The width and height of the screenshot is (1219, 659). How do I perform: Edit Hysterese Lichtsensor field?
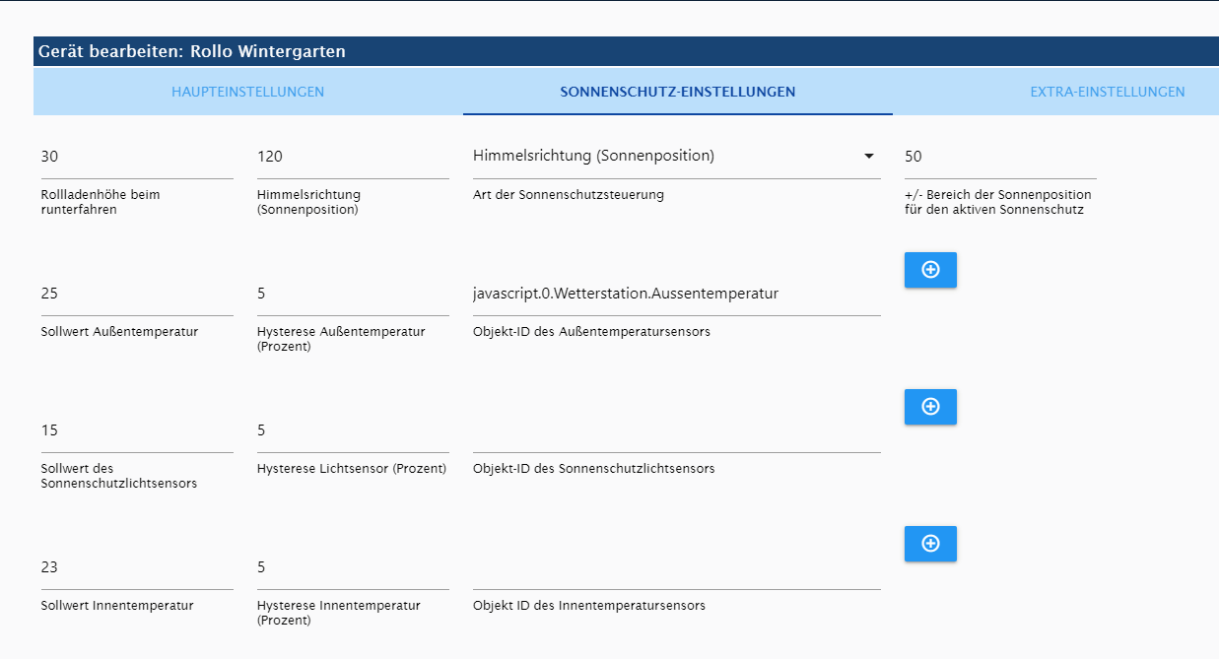coord(353,430)
